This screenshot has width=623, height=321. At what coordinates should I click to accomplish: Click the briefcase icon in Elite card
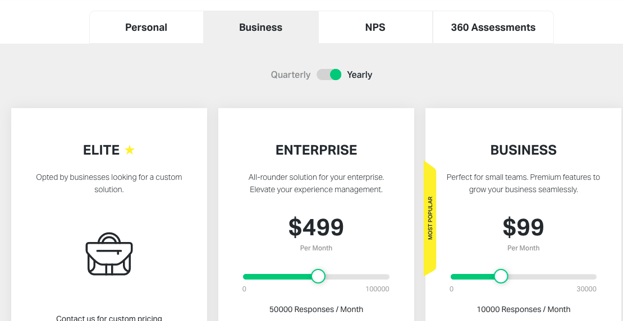pos(109,254)
